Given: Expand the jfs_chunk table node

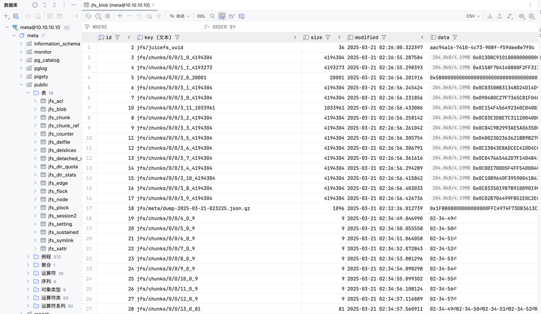Looking at the screenshot, I should 35,117.
